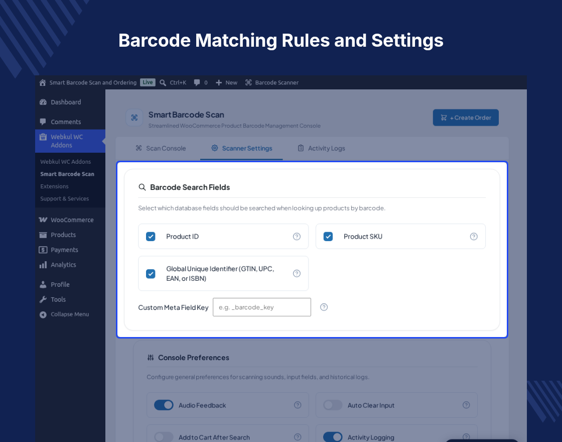Click help icon for Product SKU
562x442 pixels.
pyautogui.click(x=474, y=237)
